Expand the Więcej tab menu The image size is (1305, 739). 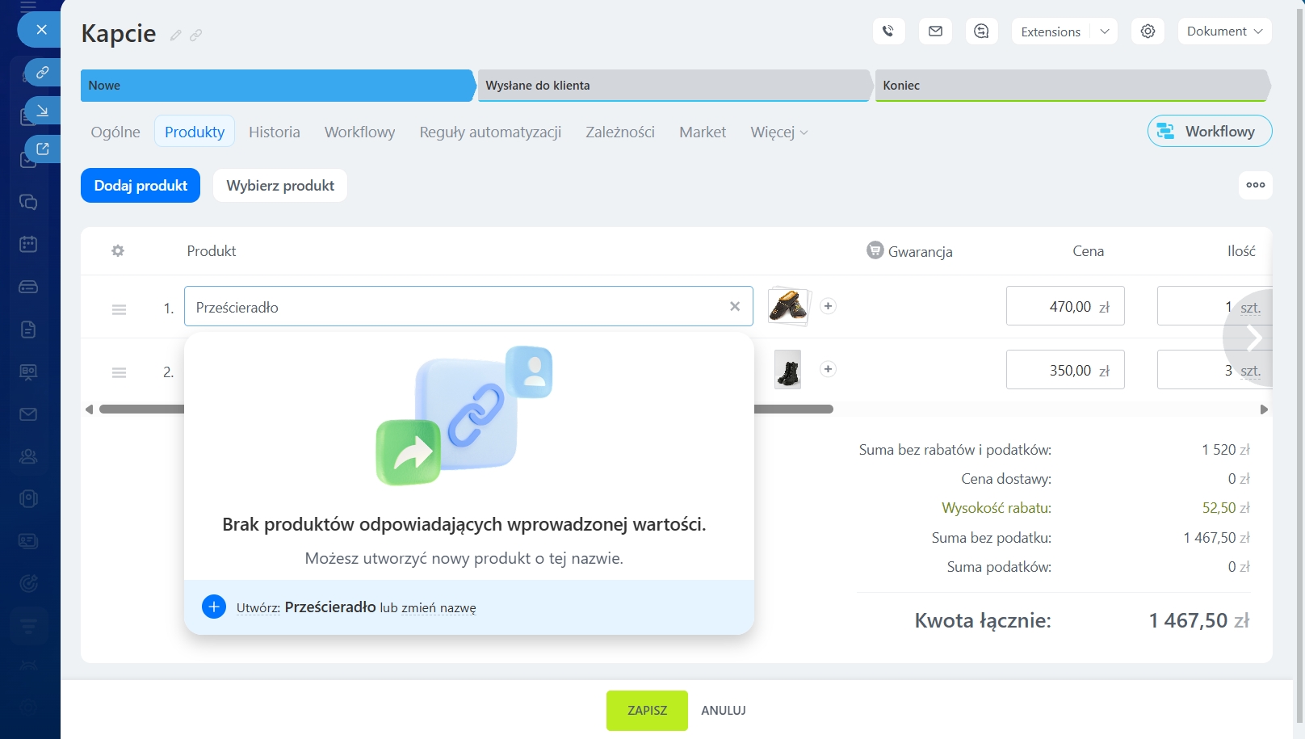778,132
